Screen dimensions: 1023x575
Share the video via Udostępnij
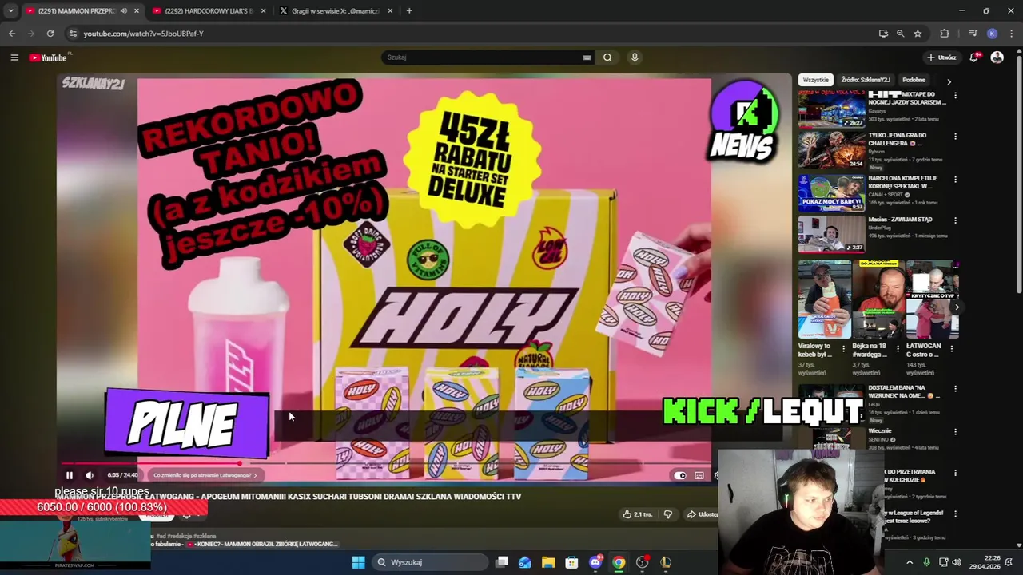[x=703, y=514]
